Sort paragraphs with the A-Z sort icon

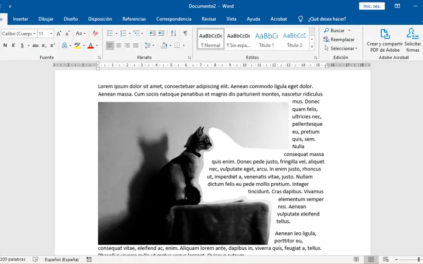pyautogui.click(x=173, y=33)
